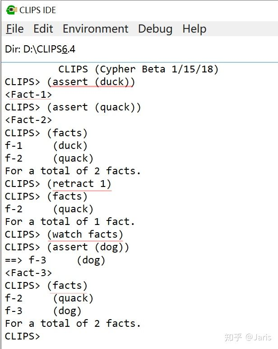The height and width of the screenshot is (349, 278).
Task: Click the ==> f-3 (dog) watch output
Action: click(55, 260)
